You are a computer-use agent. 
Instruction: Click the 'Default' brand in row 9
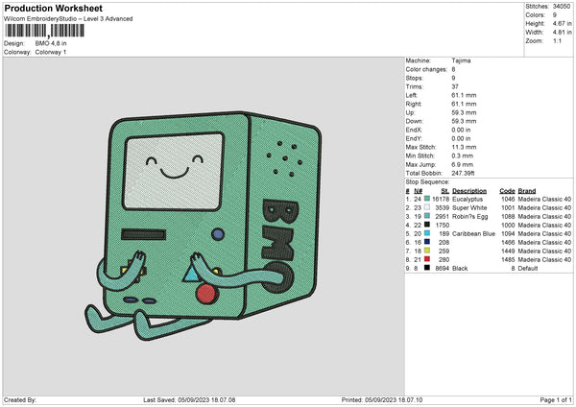click(x=528, y=268)
